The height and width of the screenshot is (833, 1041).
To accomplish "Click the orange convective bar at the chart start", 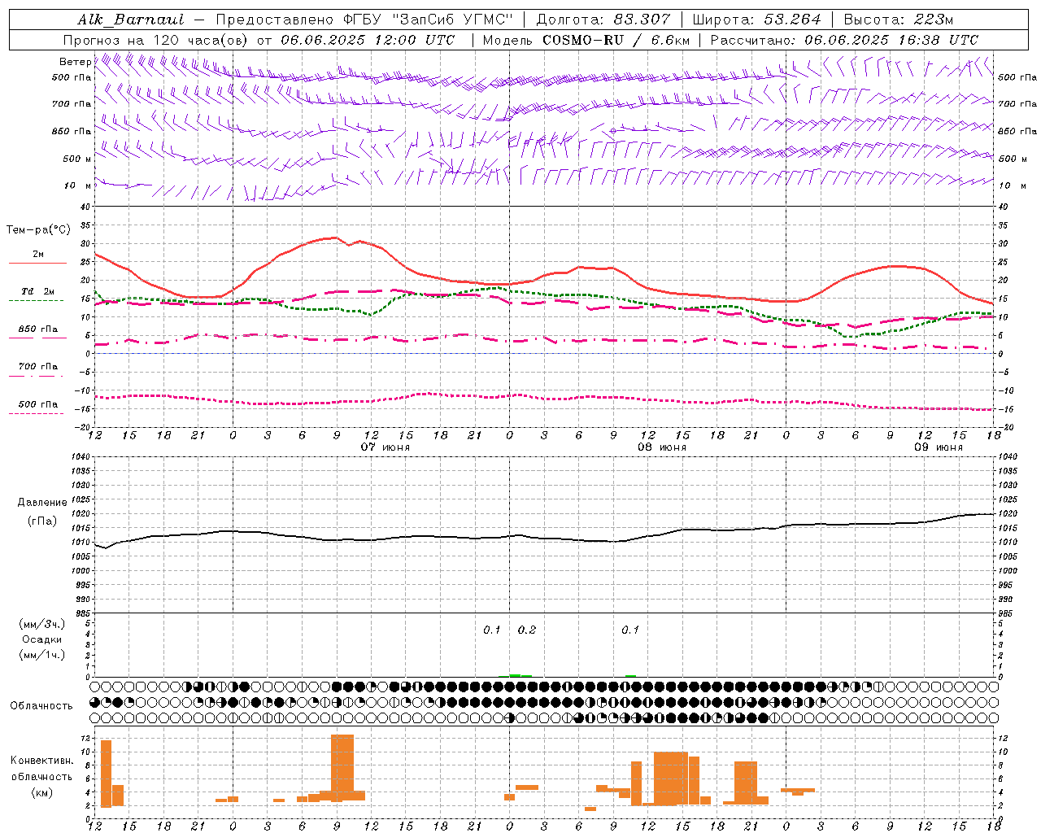I will point(106,774).
